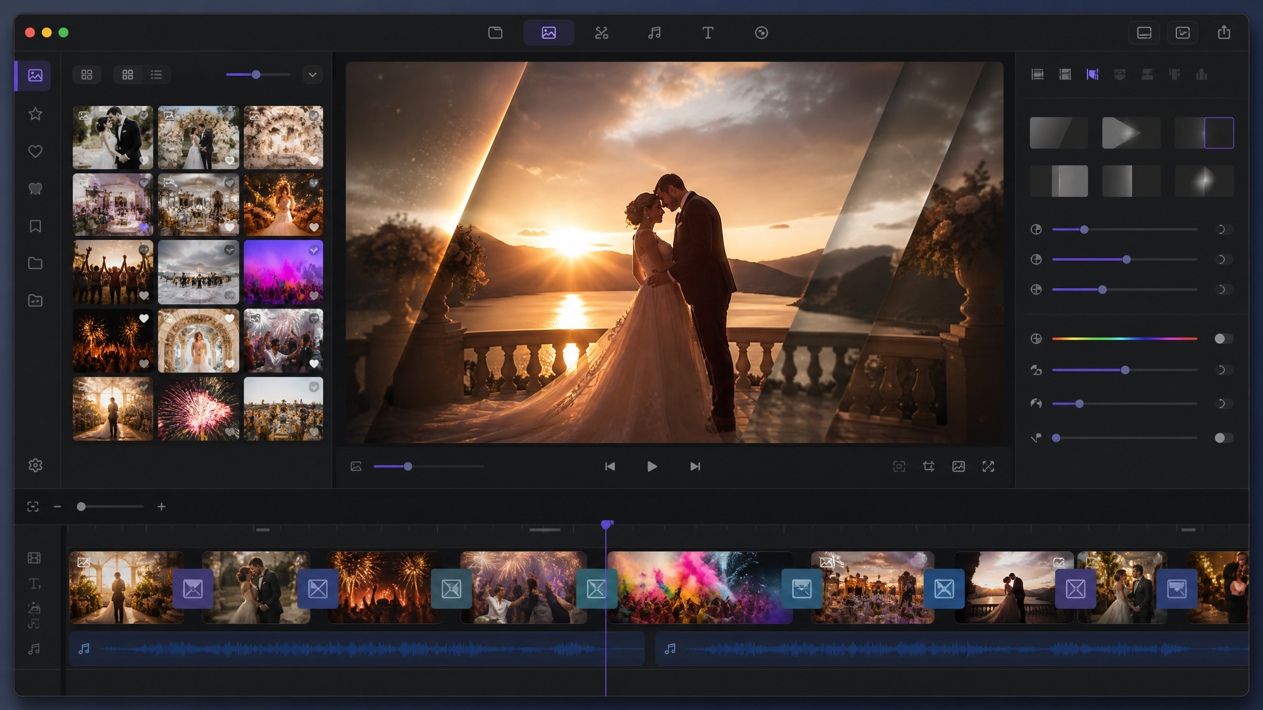Open the share export icon at top right
This screenshot has height=710, width=1263.
point(1224,33)
